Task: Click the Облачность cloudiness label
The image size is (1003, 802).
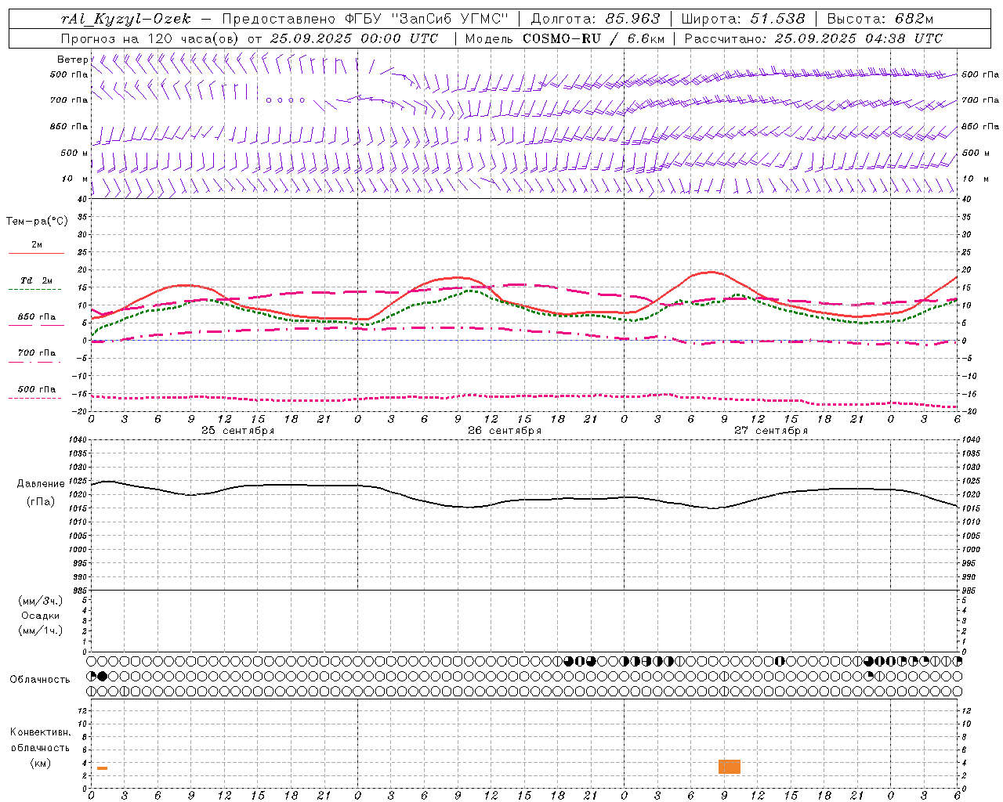Action: (40, 680)
